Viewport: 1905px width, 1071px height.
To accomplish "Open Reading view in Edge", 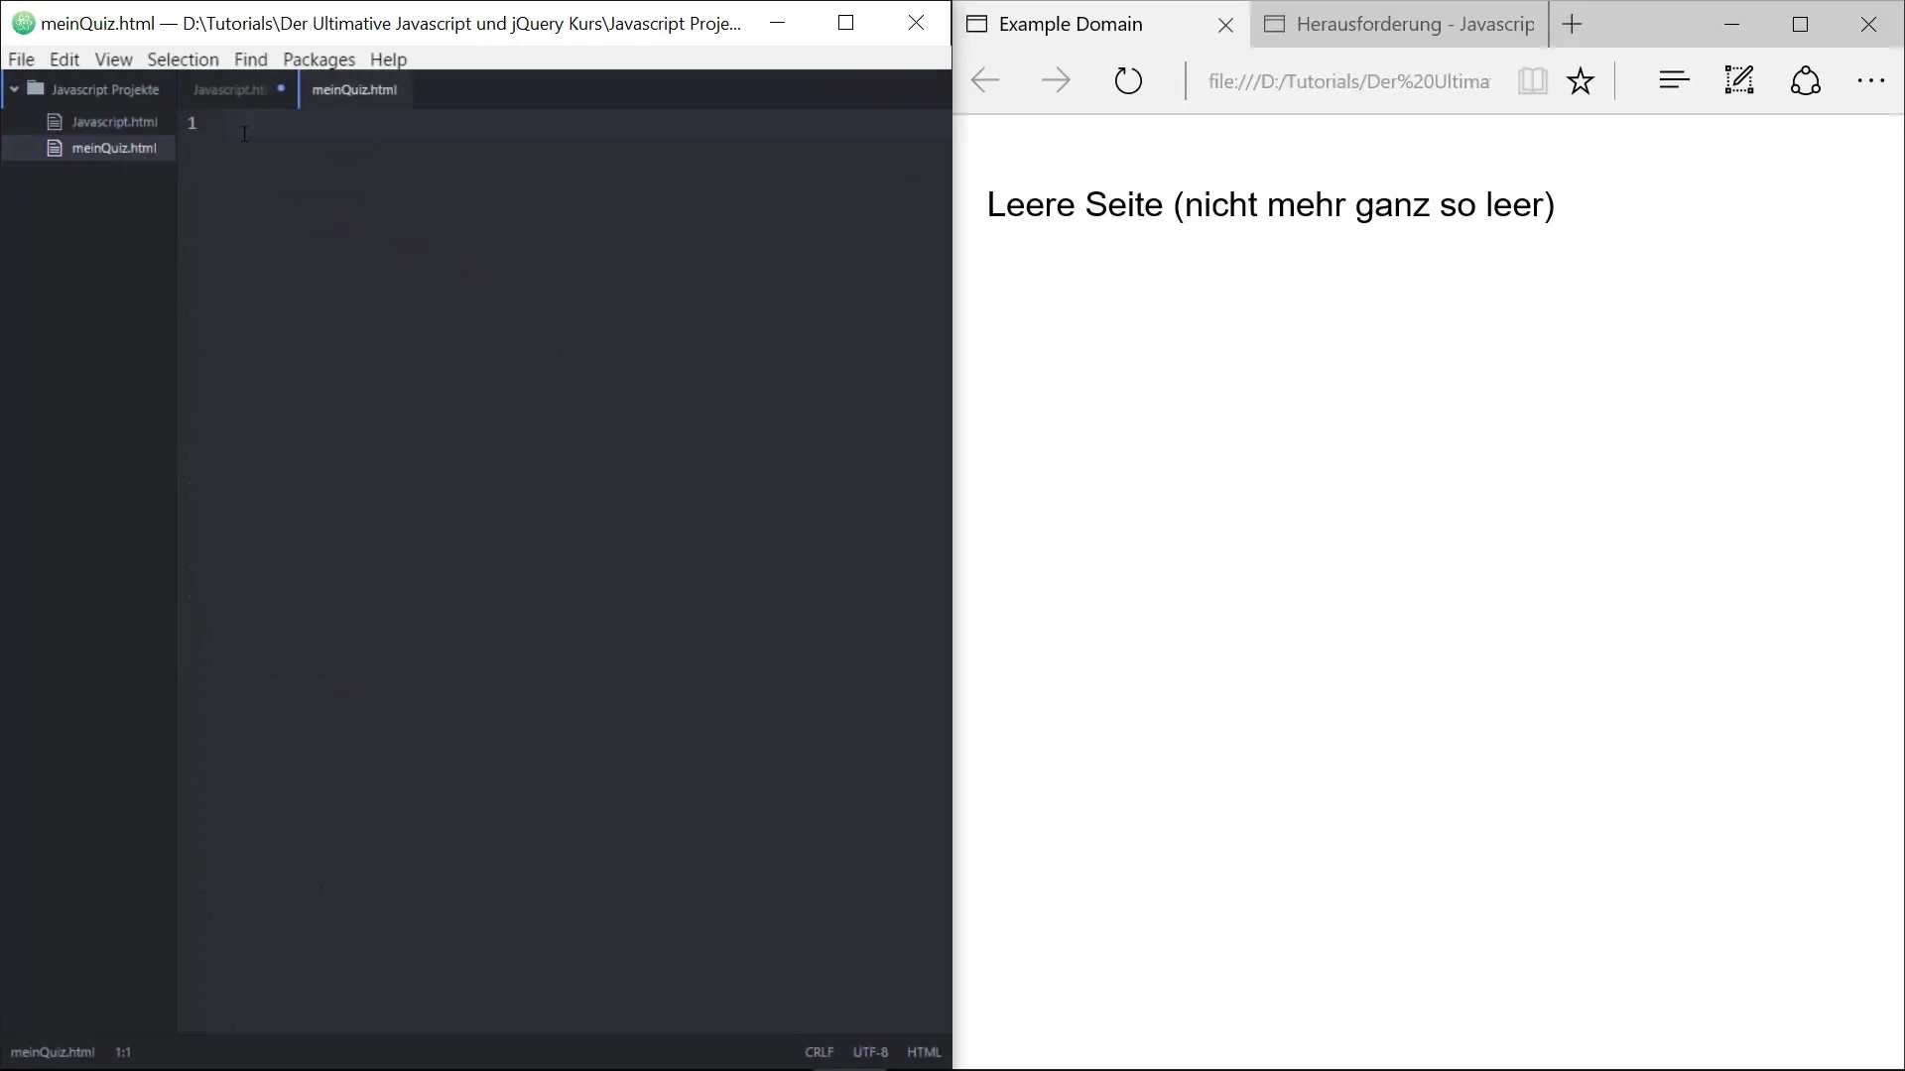I will click(1532, 80).
